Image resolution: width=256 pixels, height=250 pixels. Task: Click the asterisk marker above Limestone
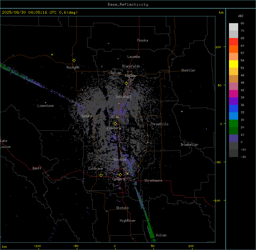[x=45, y=103]
